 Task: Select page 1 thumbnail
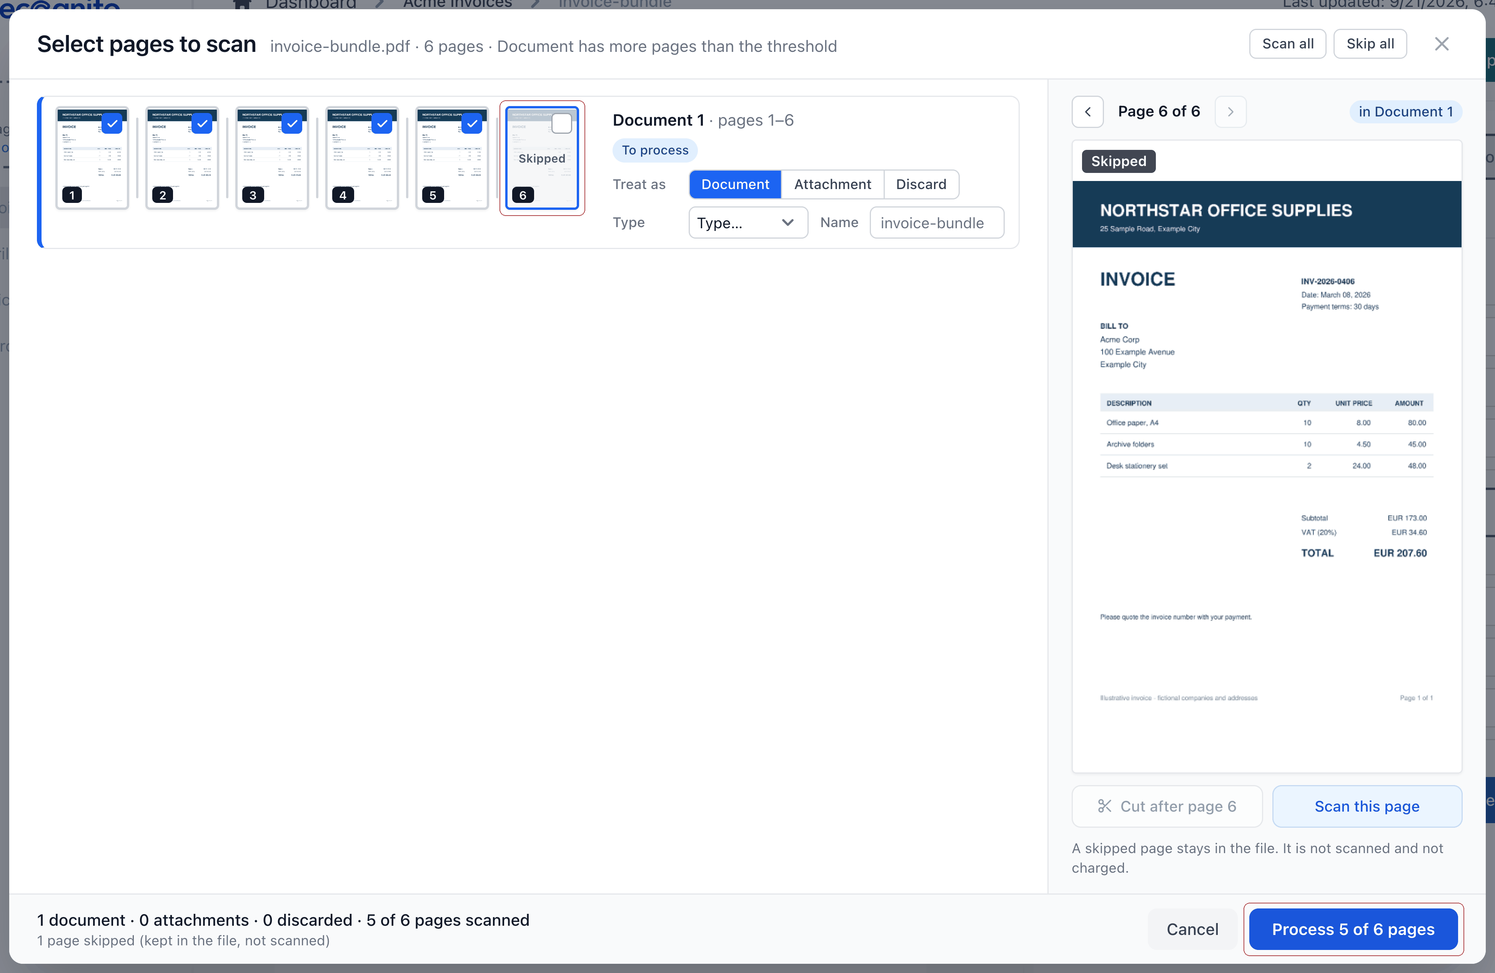(92, 158)
